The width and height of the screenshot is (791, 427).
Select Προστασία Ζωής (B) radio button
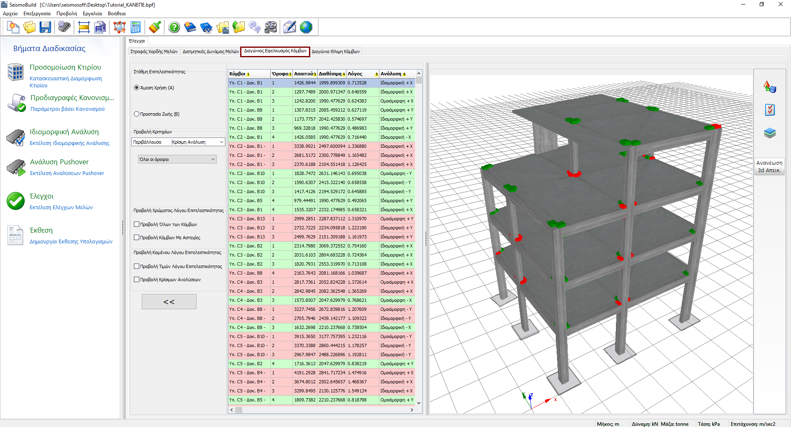137,114
